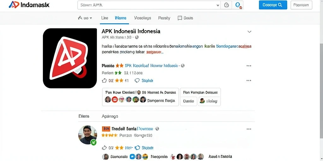
Task: Click the Souts comment icon in the navigation
Action: 180,18
